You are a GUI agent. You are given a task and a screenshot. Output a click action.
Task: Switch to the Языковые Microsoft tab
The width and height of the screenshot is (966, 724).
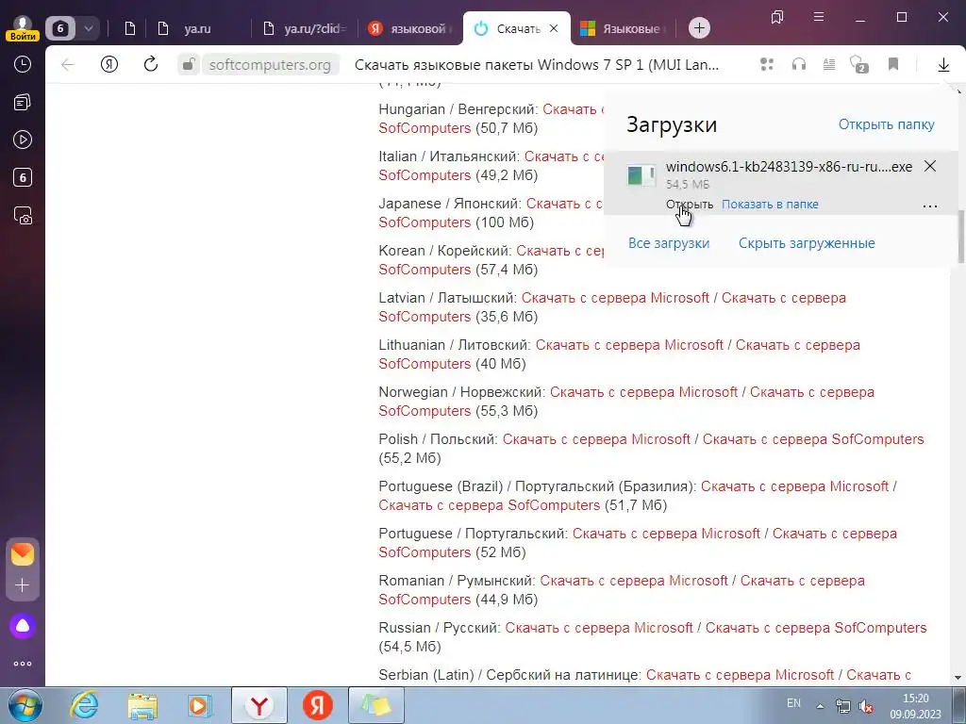pos(624,28)
